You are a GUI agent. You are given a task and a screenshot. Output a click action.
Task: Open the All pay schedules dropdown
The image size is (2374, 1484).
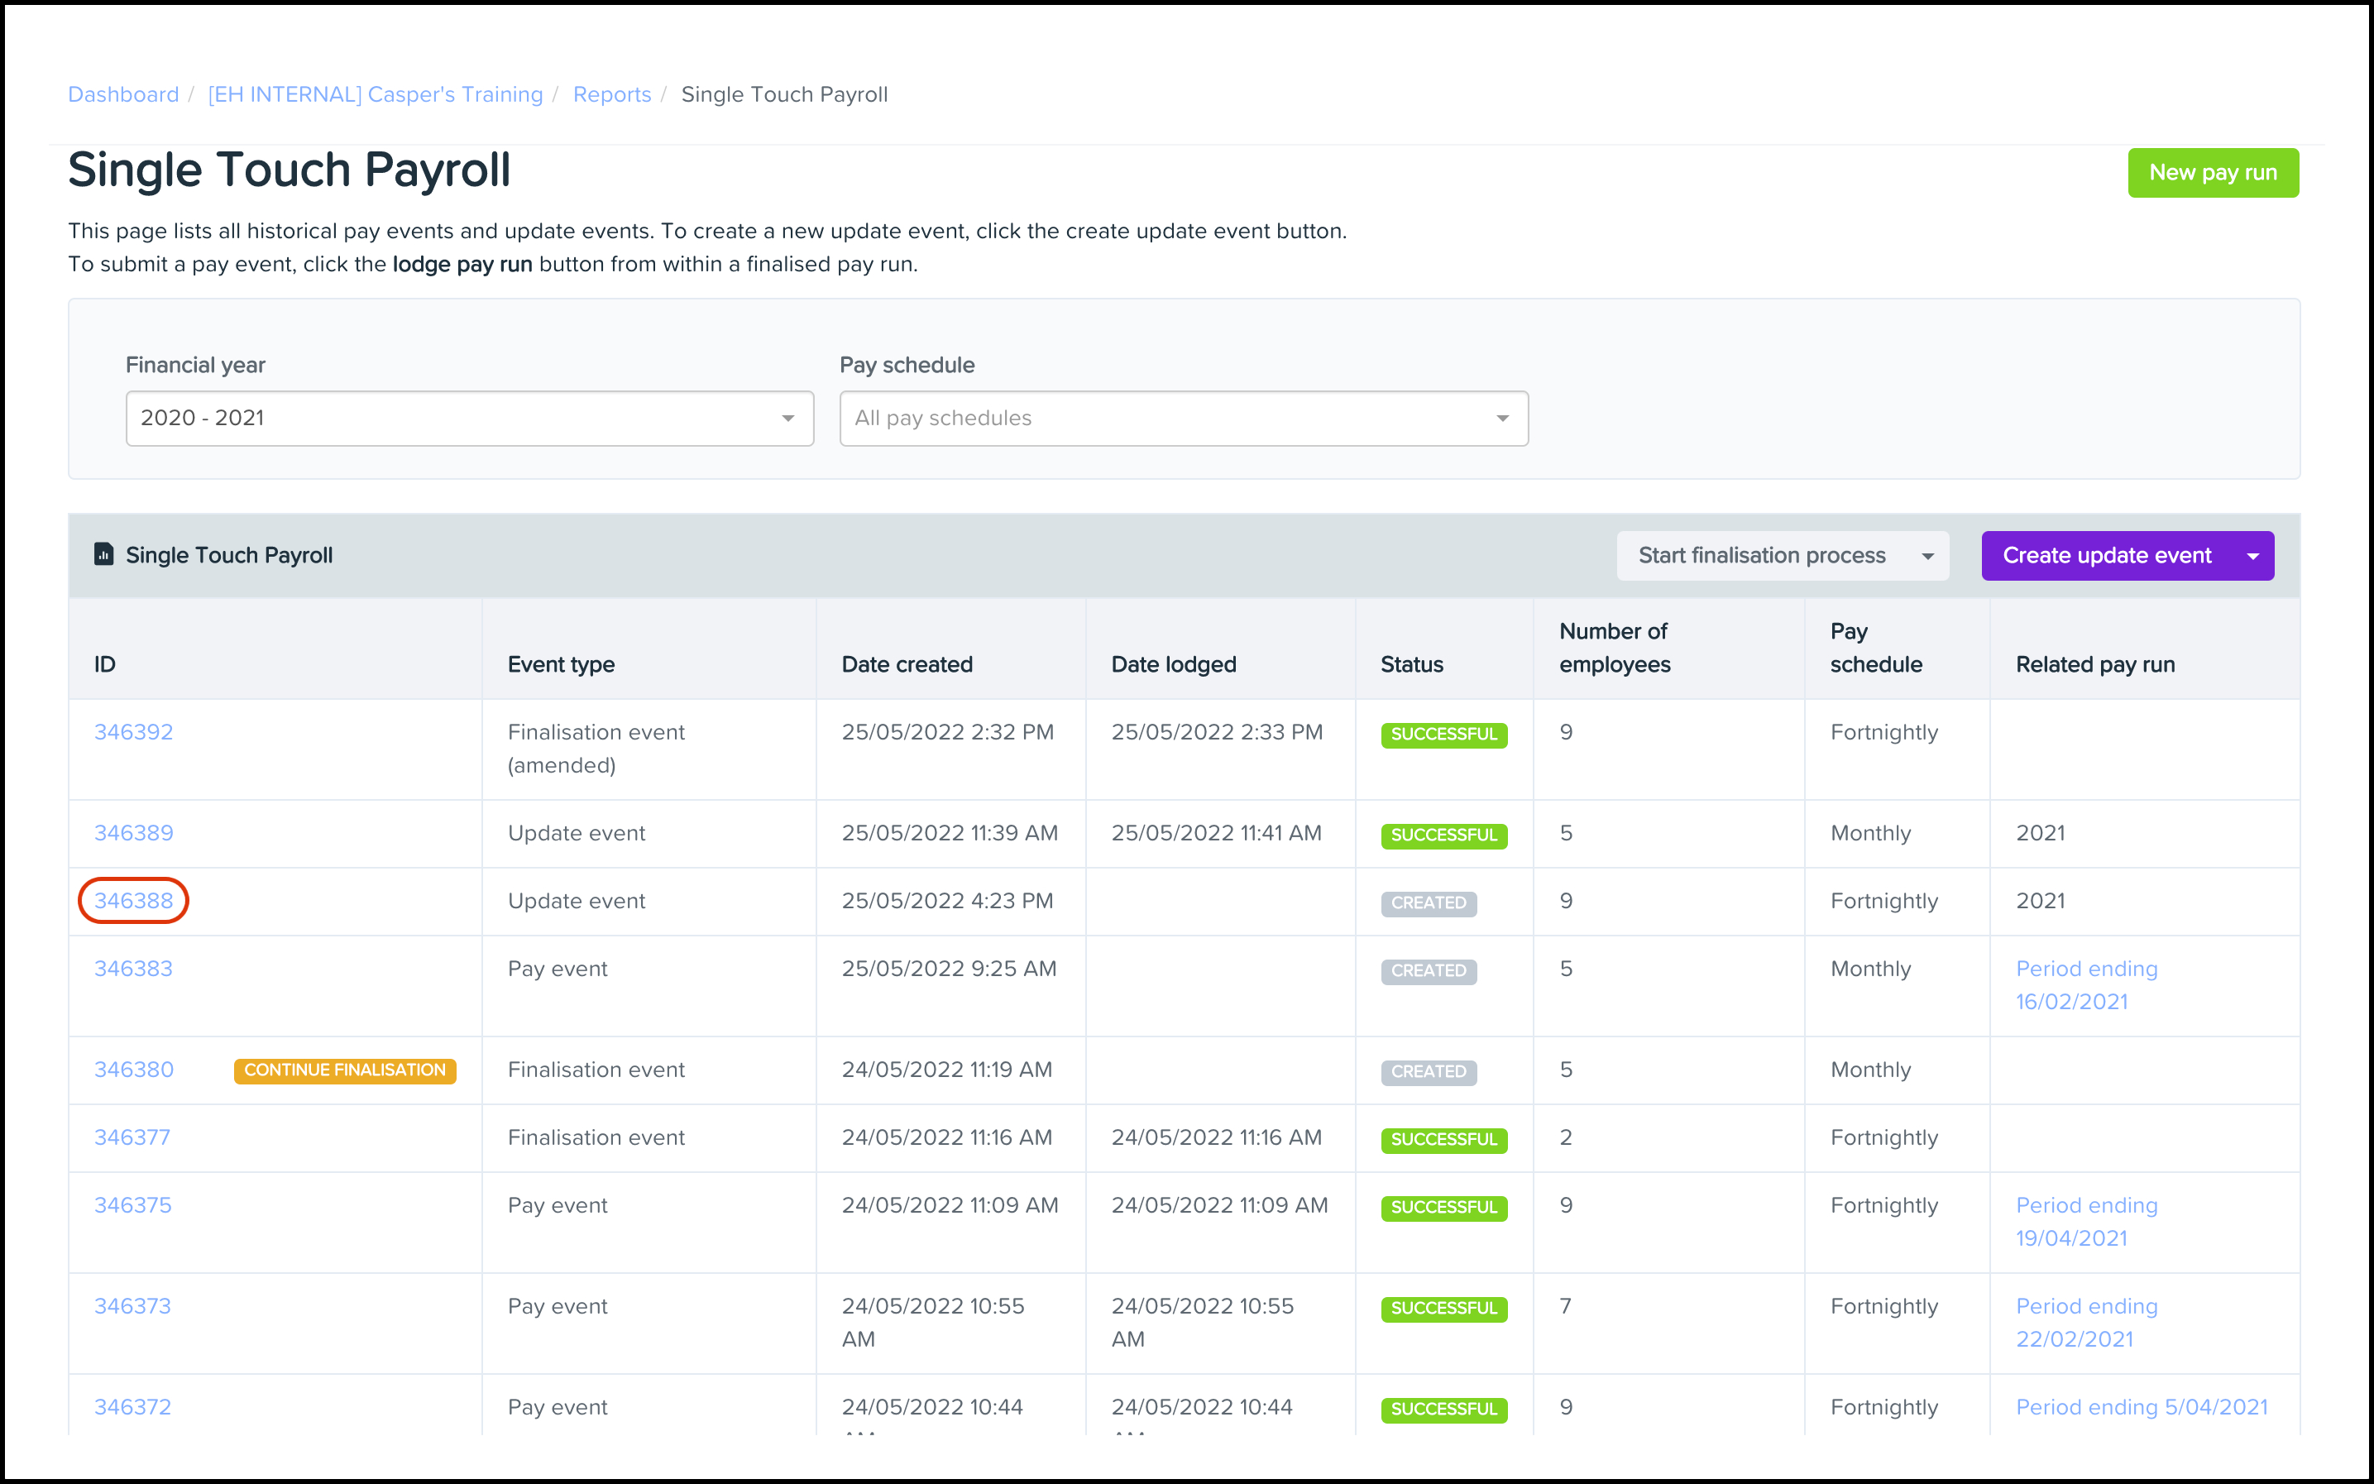pos(1183,417)
